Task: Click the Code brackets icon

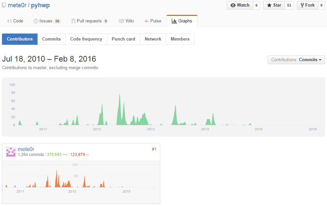Action: point(10,21)
